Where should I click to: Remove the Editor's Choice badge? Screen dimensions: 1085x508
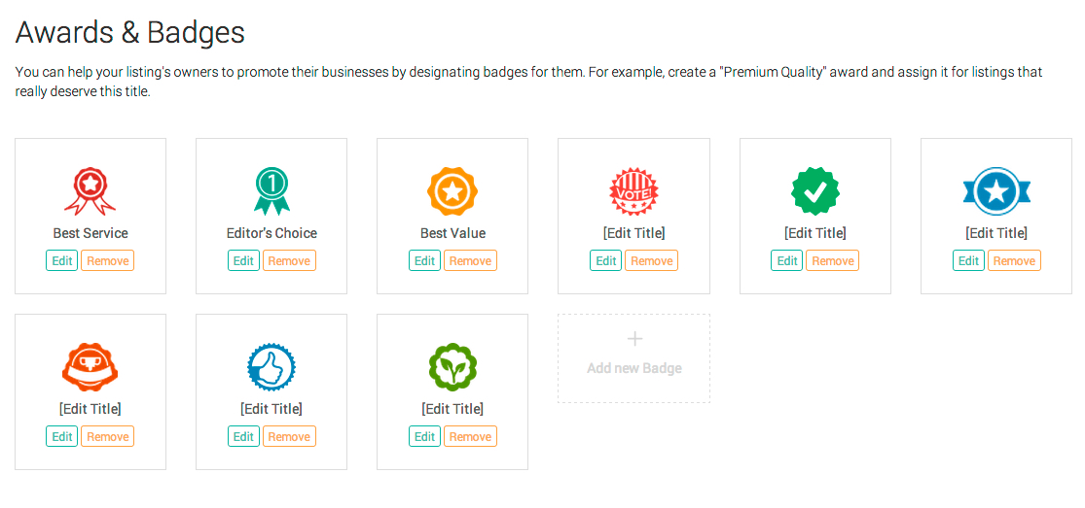point(289,260)
